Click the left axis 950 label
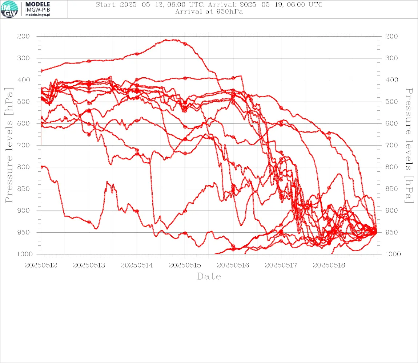This screenshot has width=418, height=363. coord(24,232)
